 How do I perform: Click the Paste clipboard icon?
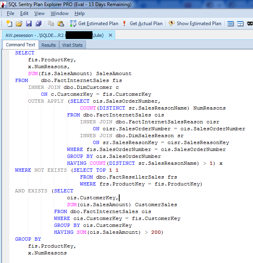click(61, 24)
